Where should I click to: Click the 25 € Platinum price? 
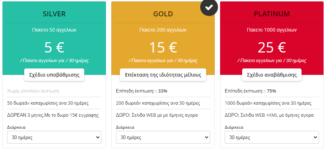pyautogui.click(x=272, y=48)
